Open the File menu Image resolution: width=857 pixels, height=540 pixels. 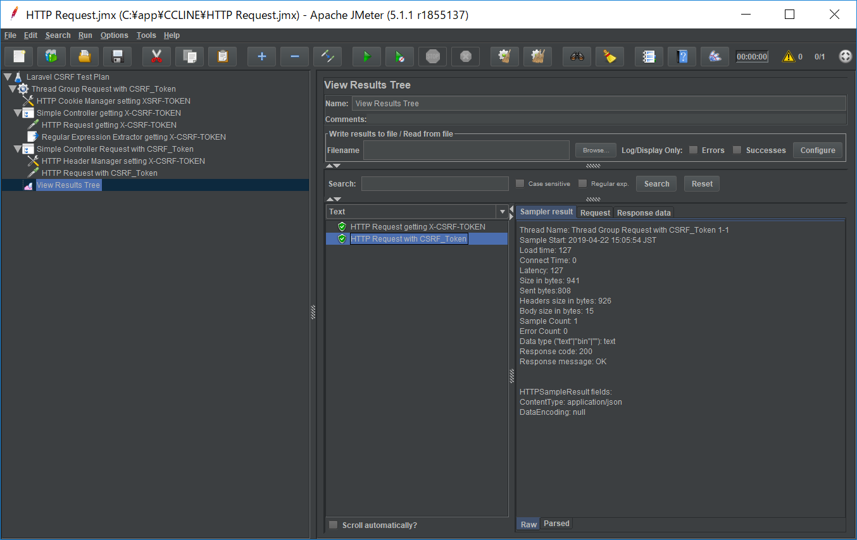10,35
